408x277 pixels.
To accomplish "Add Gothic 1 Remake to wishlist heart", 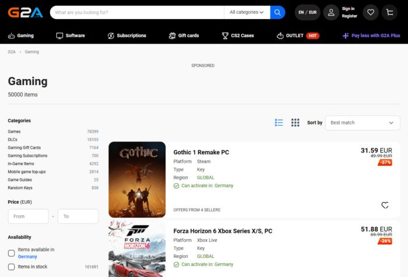I will pos(385,205).
